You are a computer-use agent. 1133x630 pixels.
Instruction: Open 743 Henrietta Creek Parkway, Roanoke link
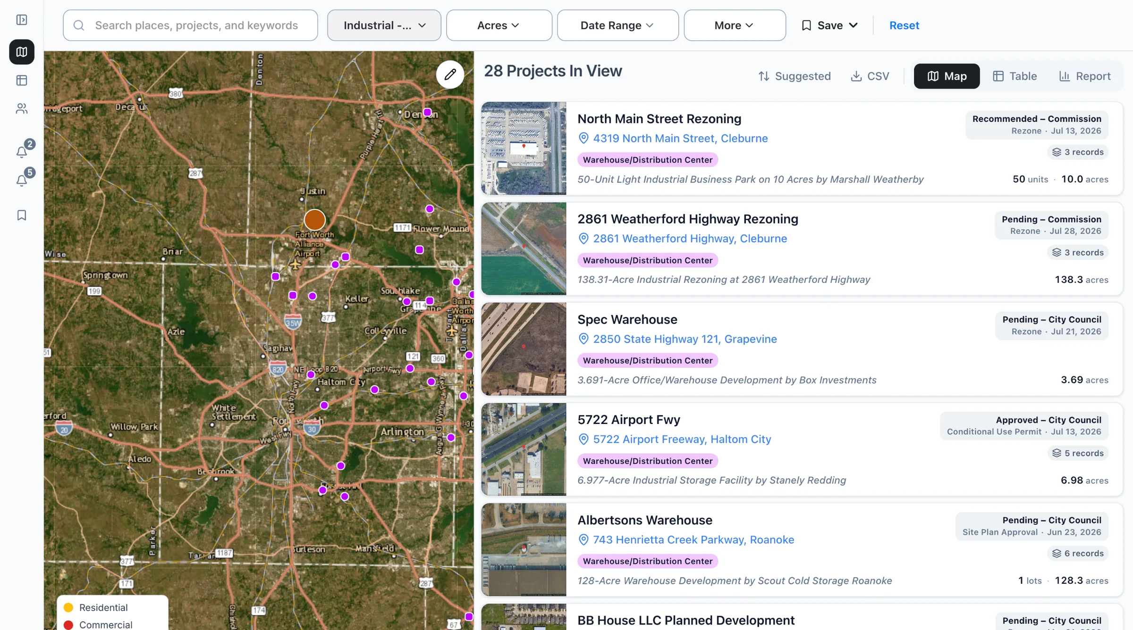(x=693, y=539)
